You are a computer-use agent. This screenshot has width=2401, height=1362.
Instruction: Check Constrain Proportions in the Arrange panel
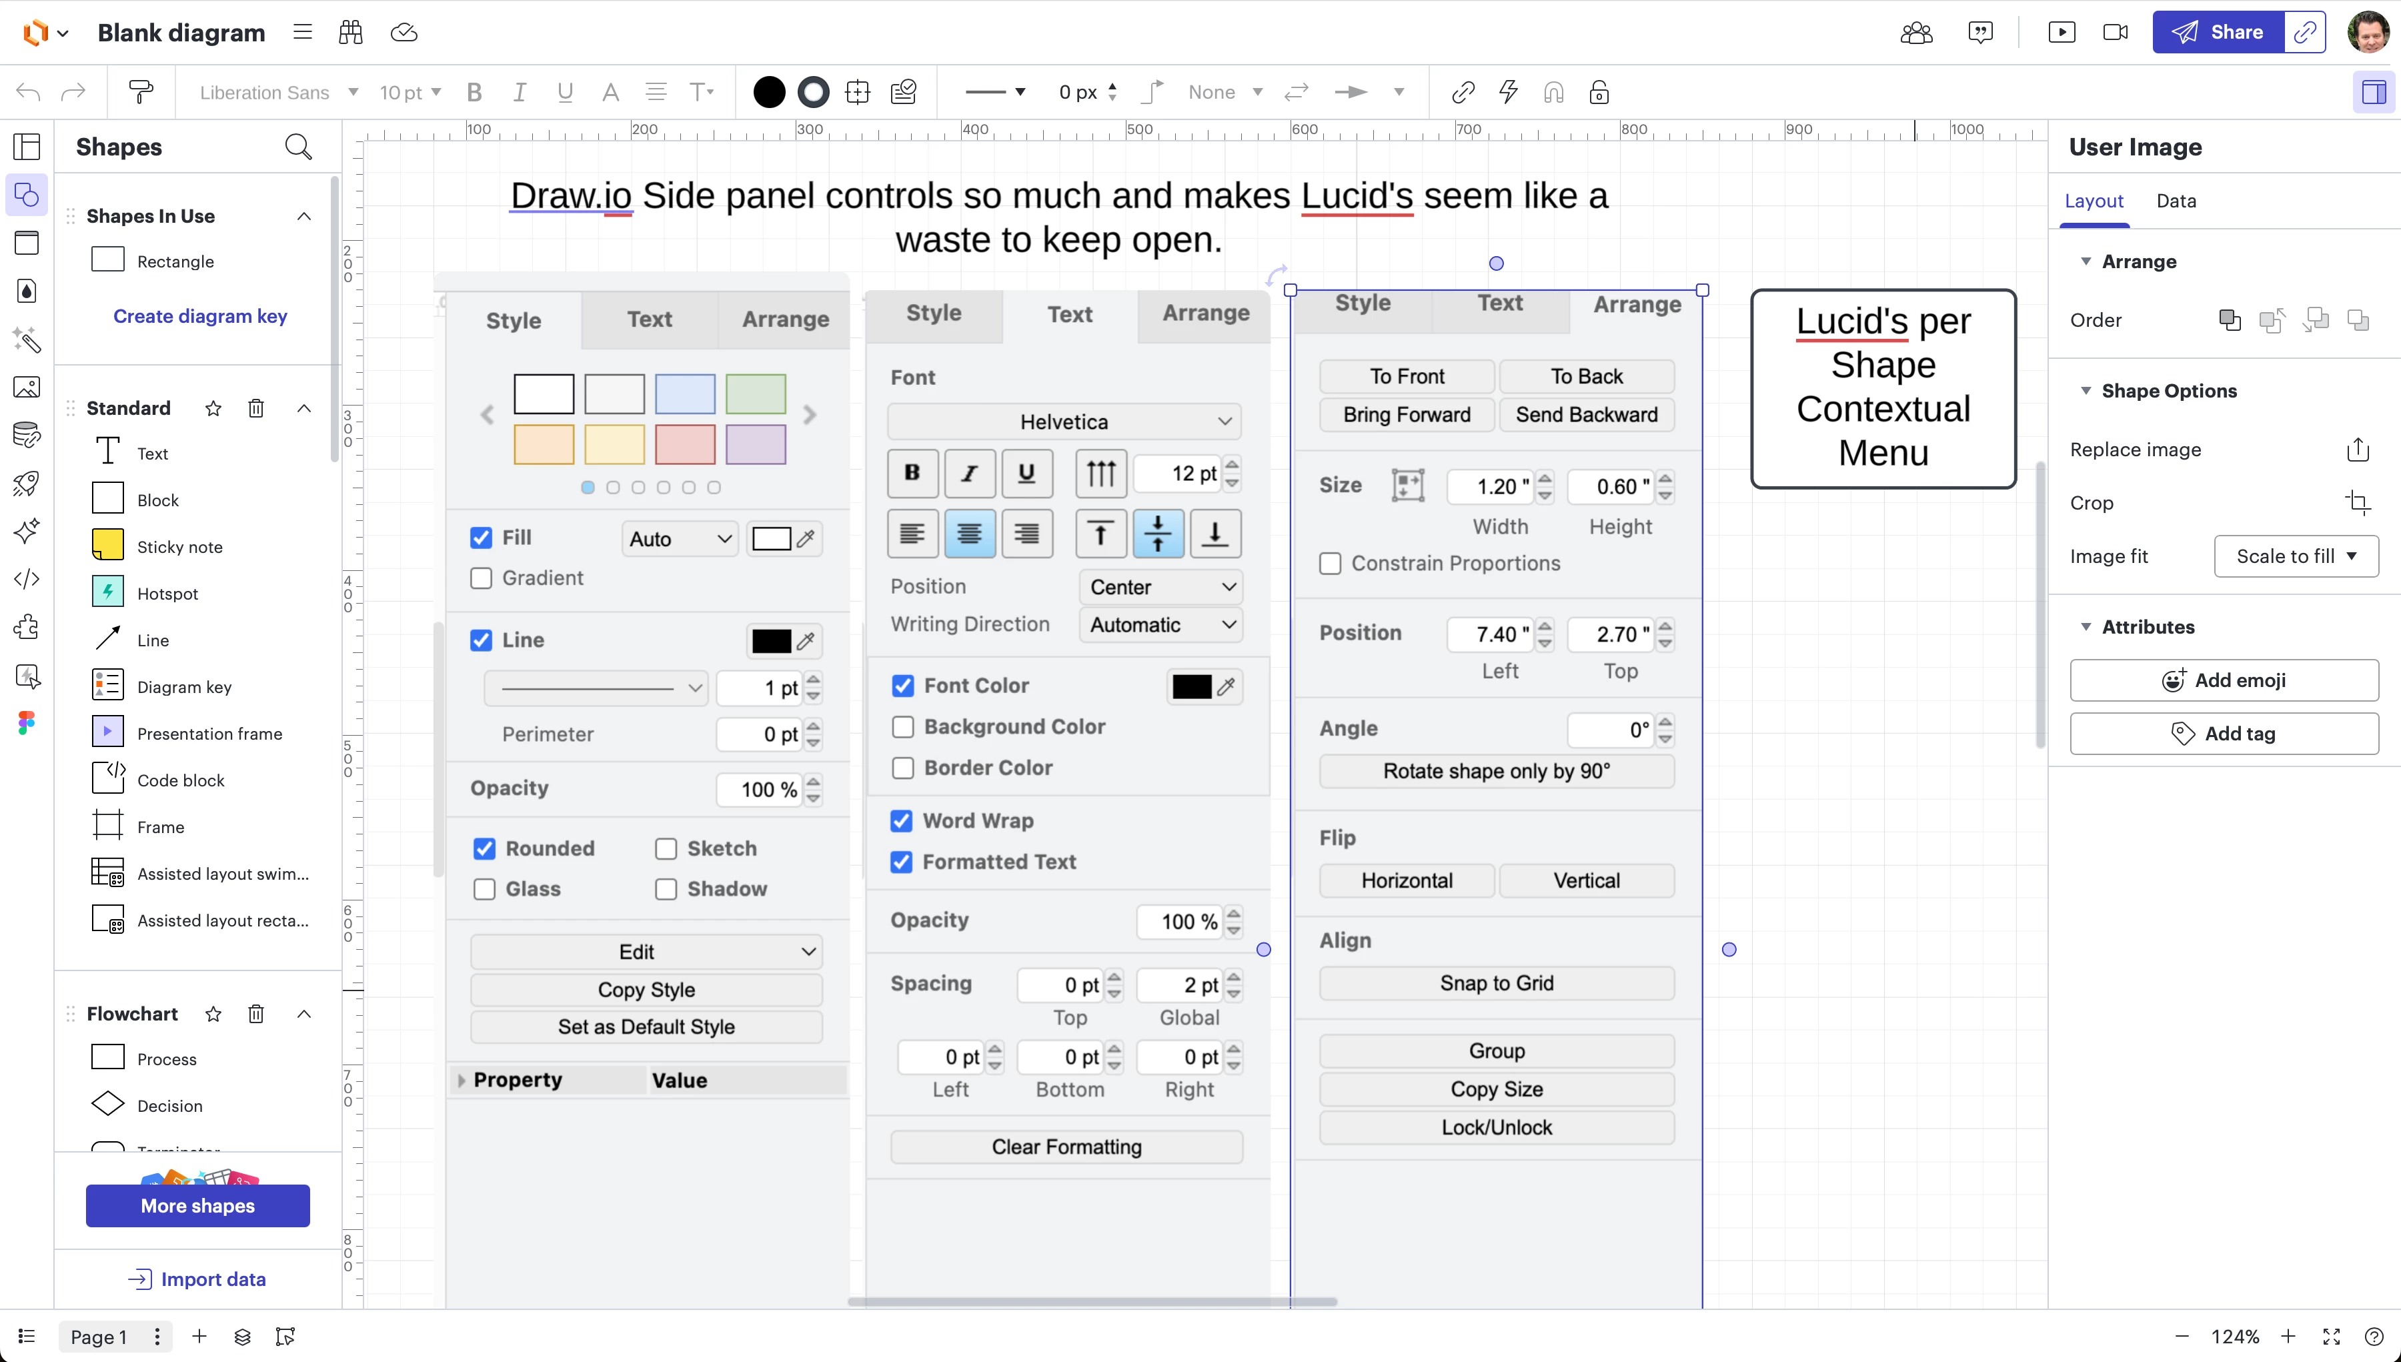coord(1331,563)
